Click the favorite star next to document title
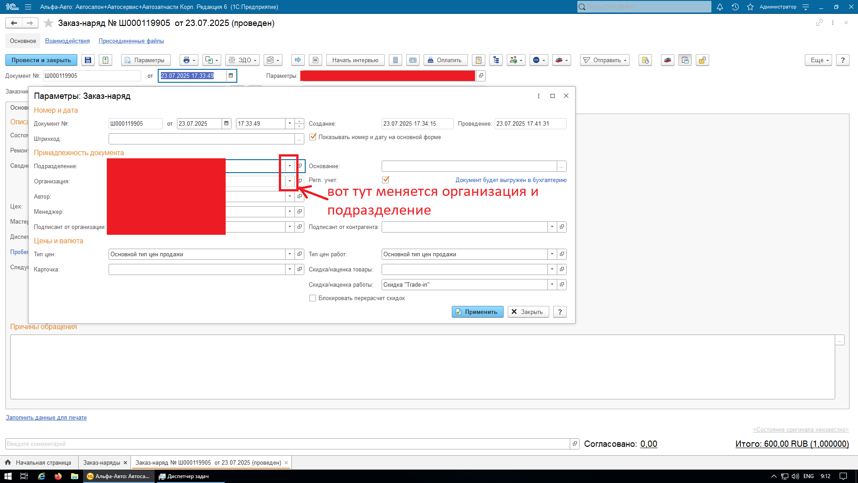The image size is (858, 483). 48,23
